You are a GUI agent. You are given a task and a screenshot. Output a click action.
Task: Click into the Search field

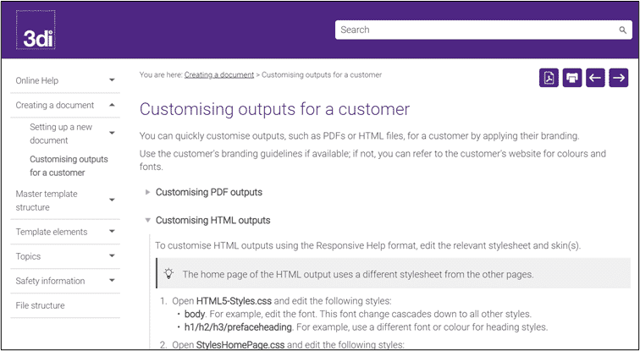tap(477, 30)
